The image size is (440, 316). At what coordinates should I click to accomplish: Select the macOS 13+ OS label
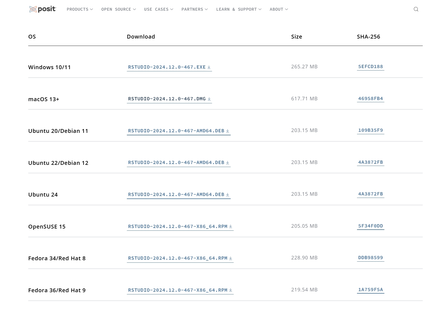click(x=44, y=99)
